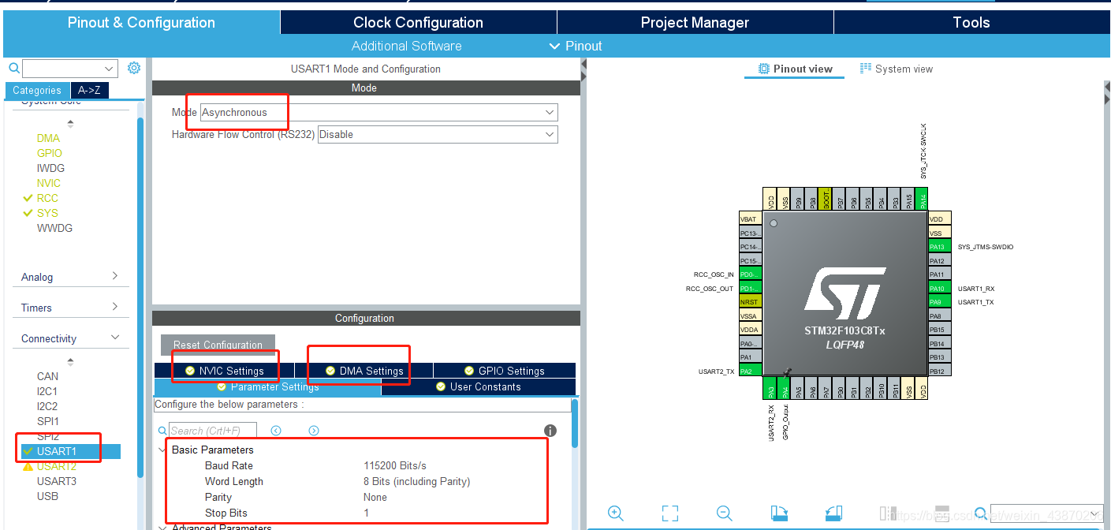Expand the Analog category
This screenshot has width=1111, height=530.
(69, 277)
